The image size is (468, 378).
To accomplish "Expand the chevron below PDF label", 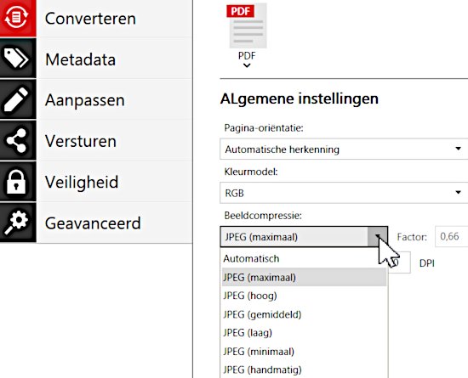I will (x=247, y=65).
